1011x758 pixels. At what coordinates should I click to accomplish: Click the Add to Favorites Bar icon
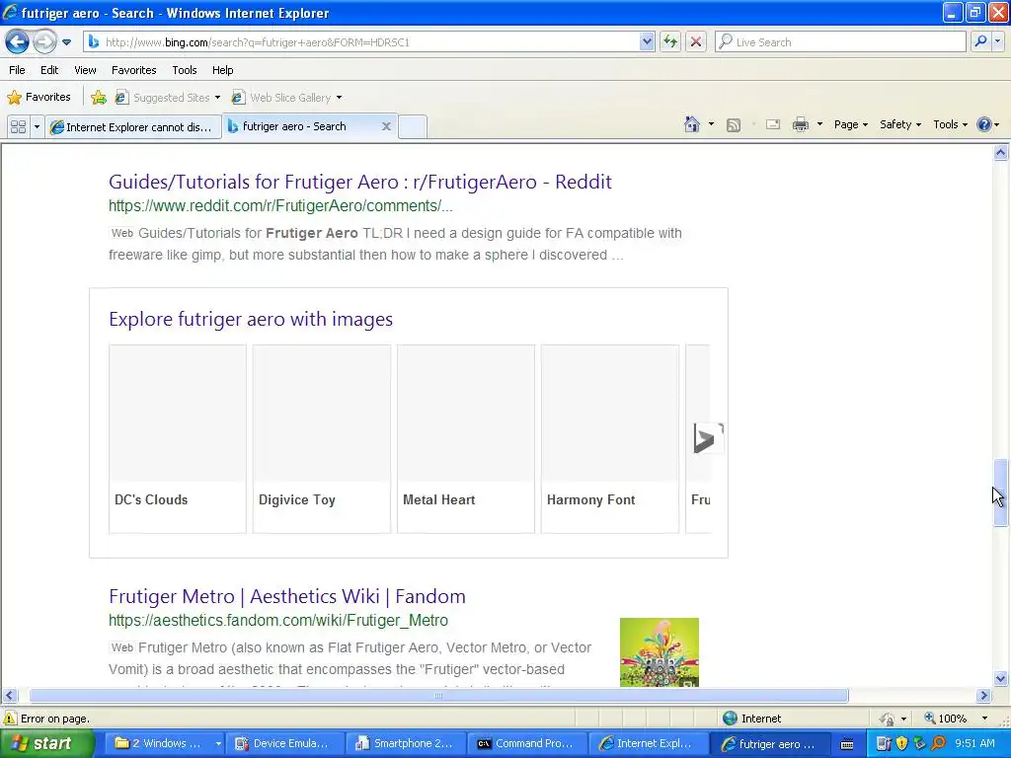click(x=99, y=98)
